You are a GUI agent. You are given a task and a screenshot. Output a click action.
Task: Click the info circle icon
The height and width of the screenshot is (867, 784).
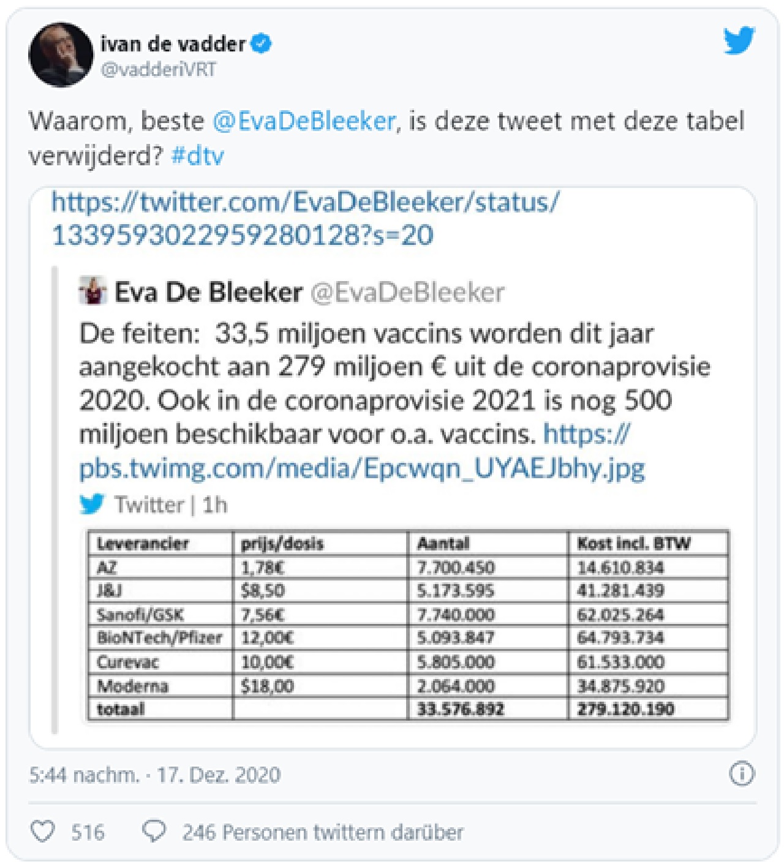pyautogui.click(x=742, y=774)
